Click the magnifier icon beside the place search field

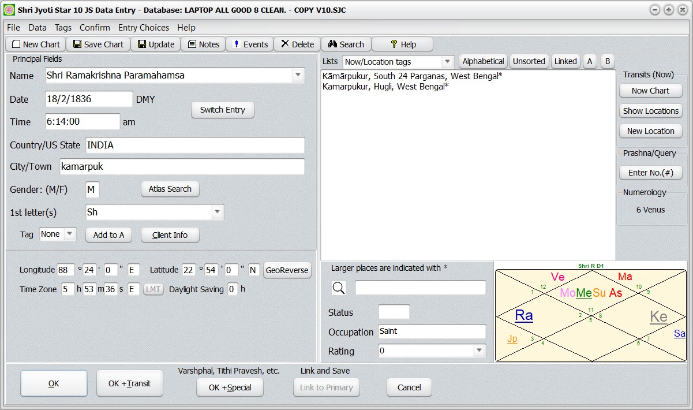[339, 288]
